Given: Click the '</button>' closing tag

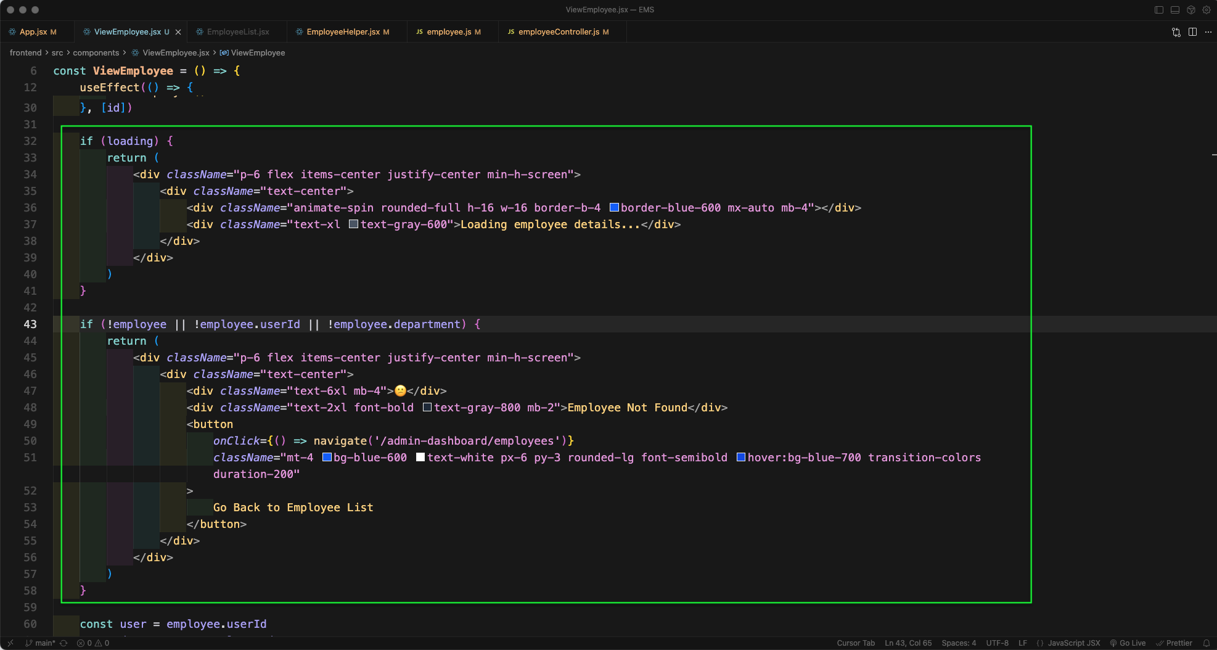Looking at the screenshot, I should (216, 524).
